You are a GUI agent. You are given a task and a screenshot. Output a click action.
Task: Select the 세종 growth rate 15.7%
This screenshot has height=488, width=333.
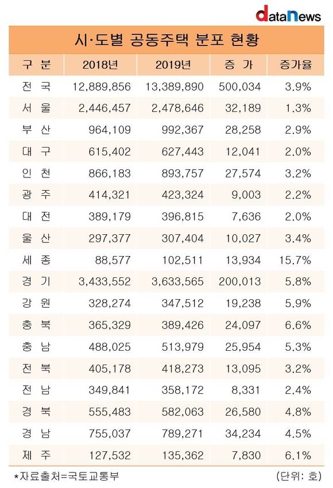(295, 260)
